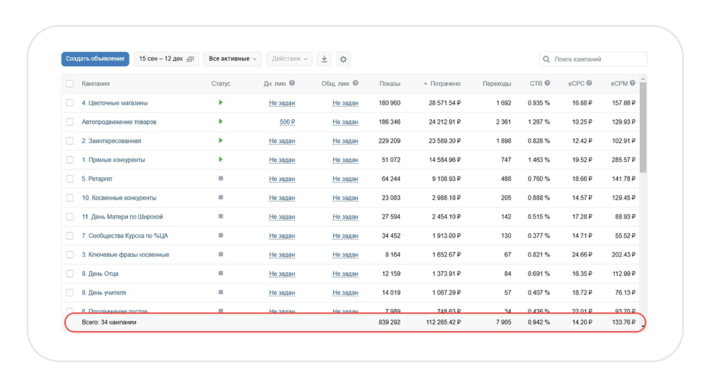The width and height of the screenshot is (710, 385).
Task: Click help icon beside eCPC header
Action: [590, 84]
